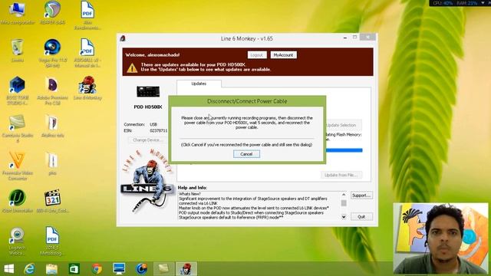This screenshot has height=276, width=491.
Task: Select the green IObit Uninstaller shortcut
Action: point(17,201)
